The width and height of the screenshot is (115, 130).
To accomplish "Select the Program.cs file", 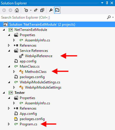I will pyautogui.click(x=28, y=124).
